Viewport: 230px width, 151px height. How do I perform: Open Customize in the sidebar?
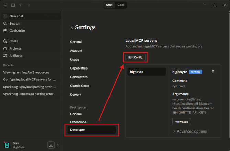(17, 30)
